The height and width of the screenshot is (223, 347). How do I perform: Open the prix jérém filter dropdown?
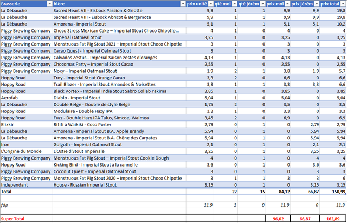coord(317,4)
